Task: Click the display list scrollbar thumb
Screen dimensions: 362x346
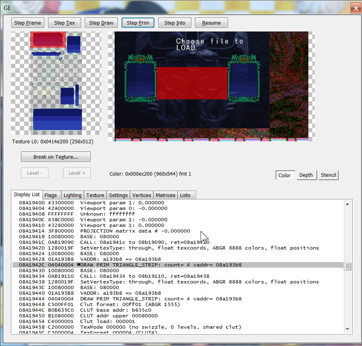Action: coord(347,267)
